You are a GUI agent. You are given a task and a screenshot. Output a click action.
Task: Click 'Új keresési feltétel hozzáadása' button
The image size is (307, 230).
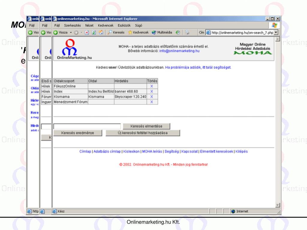coord(143,133)
